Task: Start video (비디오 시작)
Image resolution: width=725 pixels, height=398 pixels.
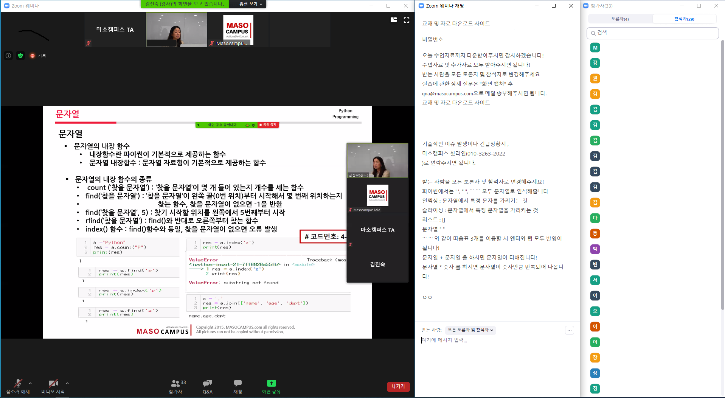Action: pyautogui.click(x=53, y=383)
